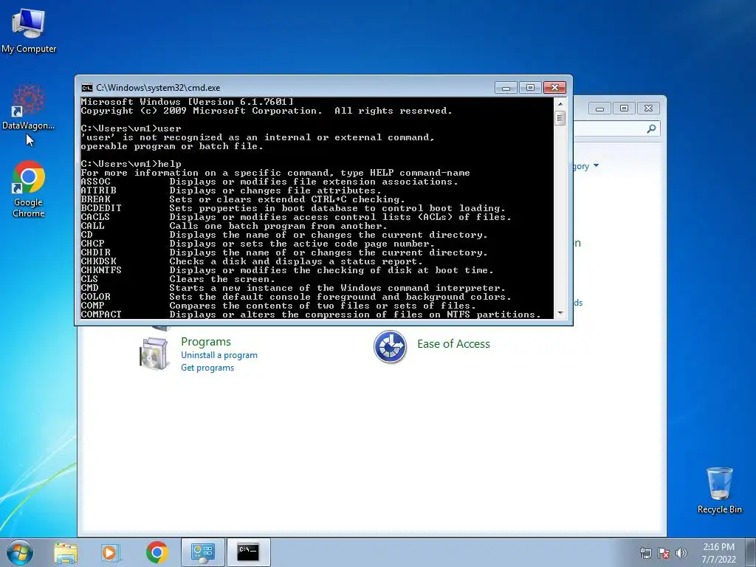Image resolution: width=756 pixels, height=567 pixels.
Task: Expand the View by Category dropdown arrow
Action: 596,165
